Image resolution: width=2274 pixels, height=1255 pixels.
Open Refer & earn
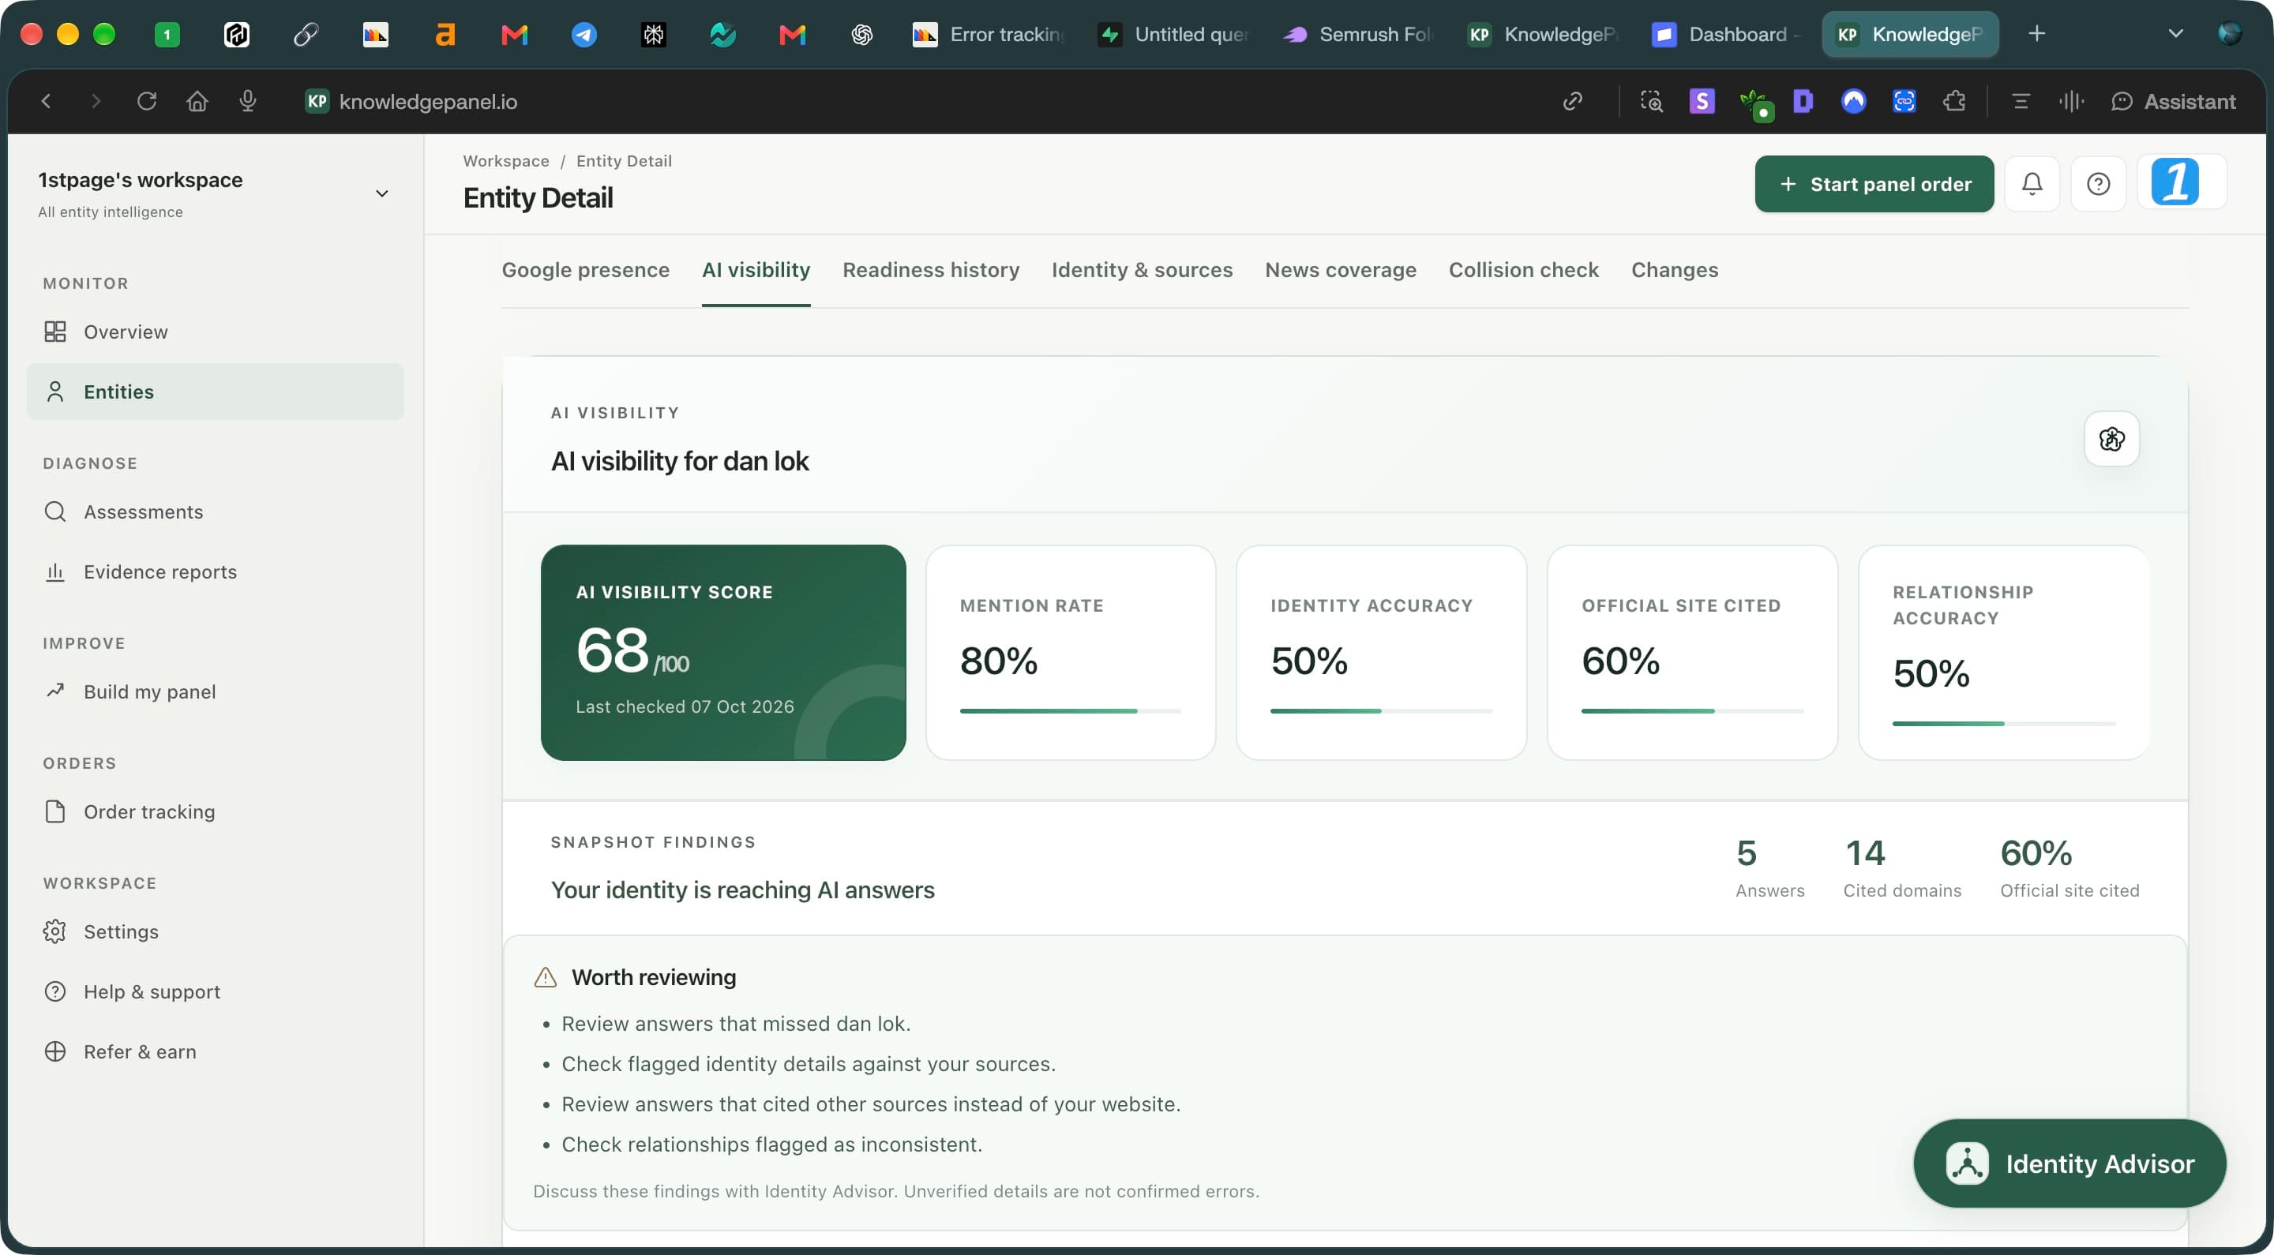(215, 1052)
